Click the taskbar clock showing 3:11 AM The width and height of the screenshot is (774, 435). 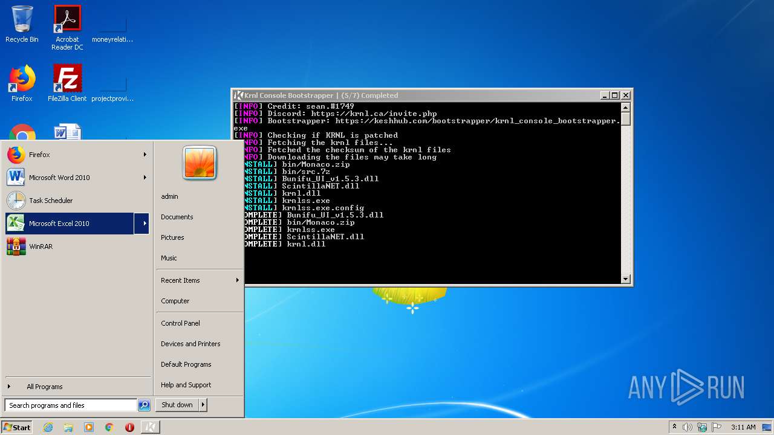pos(743,427)
